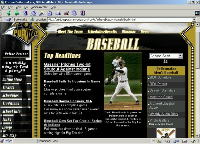
Task: Open My Netscape toolbar icon
Action: tap(50, 13)
